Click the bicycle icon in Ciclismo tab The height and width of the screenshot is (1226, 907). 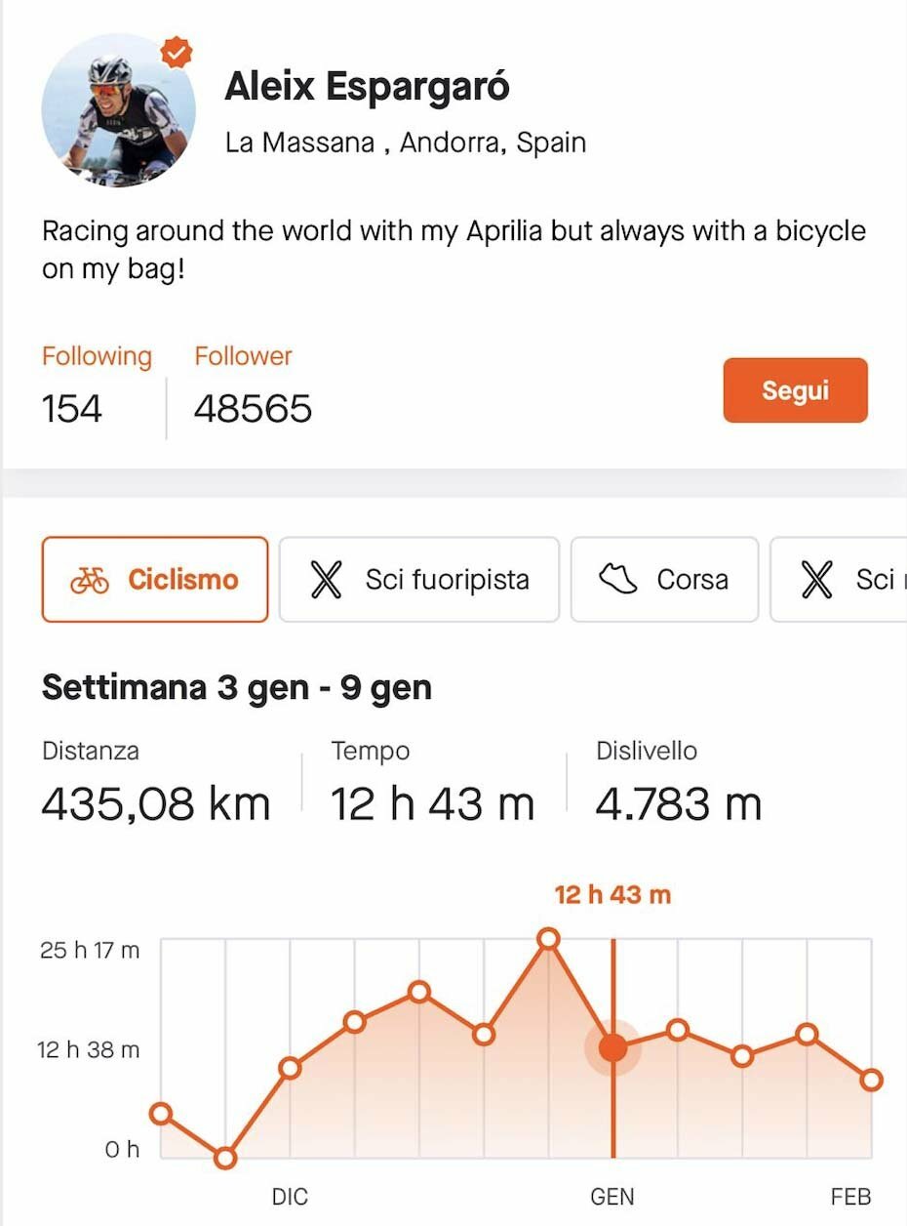(90, 580)
